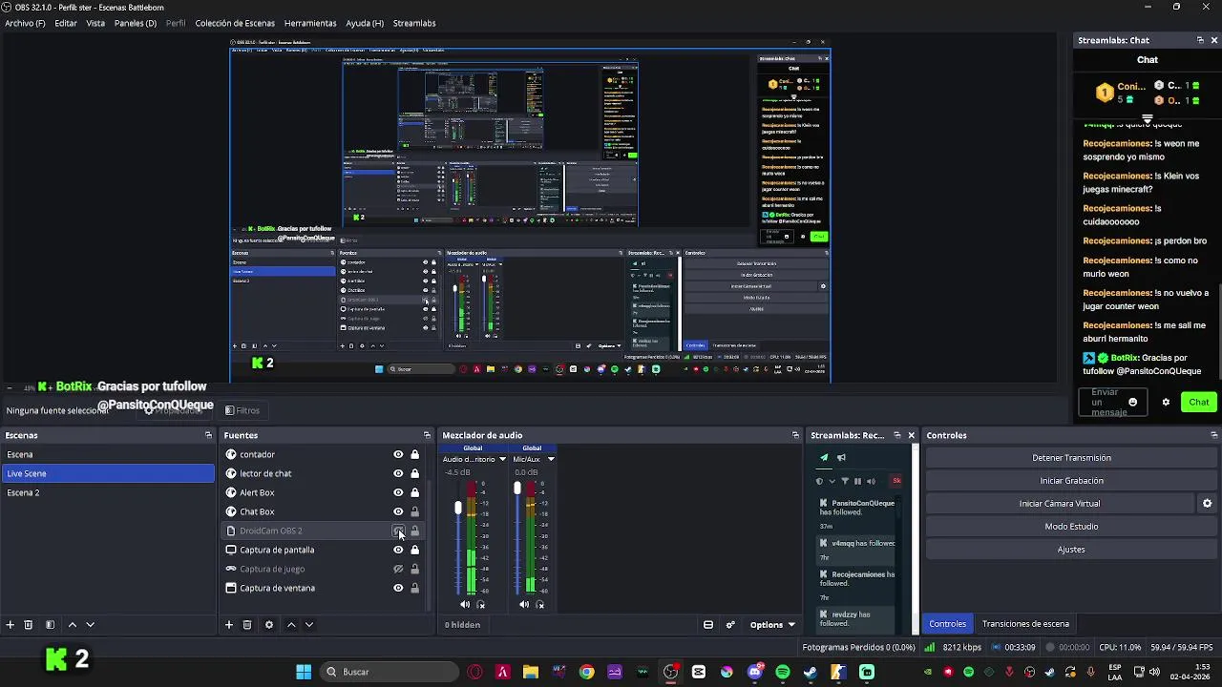The image size is (1222, 687).
Task: Open the Archivo menu
Action: [25, 23]
